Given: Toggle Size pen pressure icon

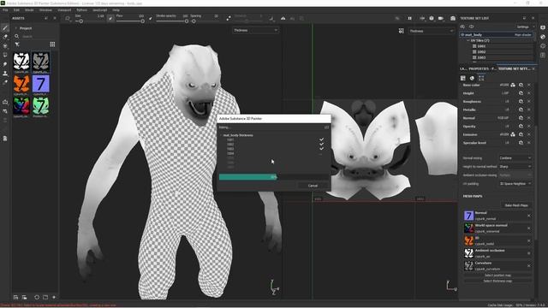Looking at the screenshot, I should (x=110, y=19).
